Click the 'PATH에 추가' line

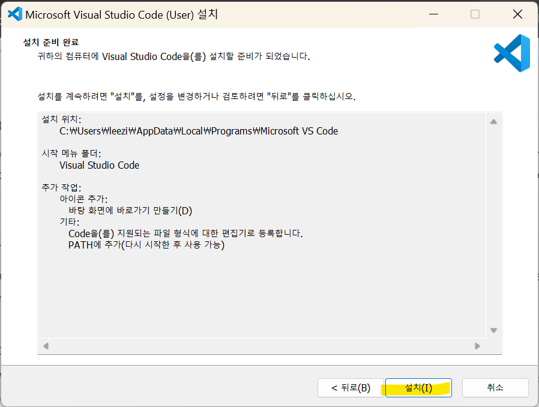click(146, 245)
